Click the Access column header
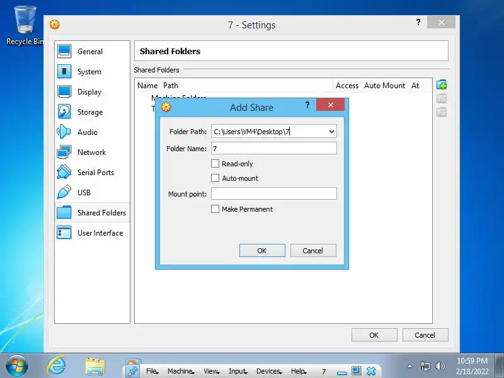Screen dimensions: 504x378 347,86
